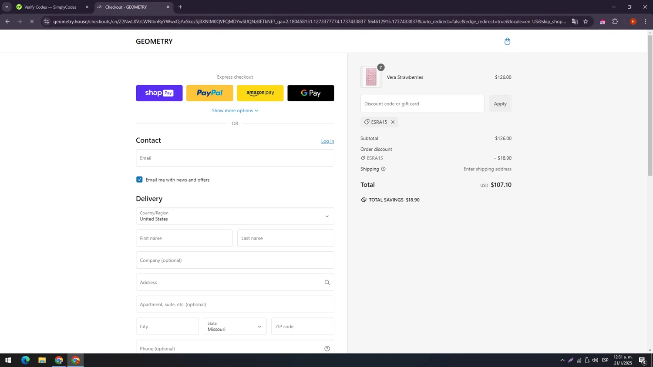Click the volume speaker tray icon

pyautogui.click(x=595, y=360)
